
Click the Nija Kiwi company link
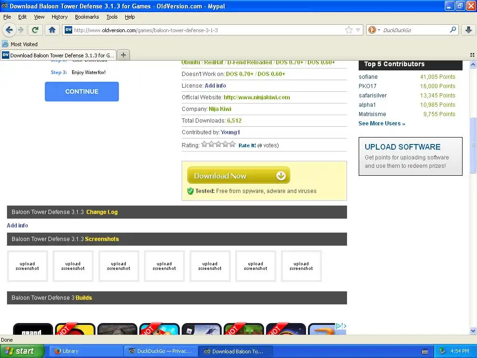click(x=220, y=109)
